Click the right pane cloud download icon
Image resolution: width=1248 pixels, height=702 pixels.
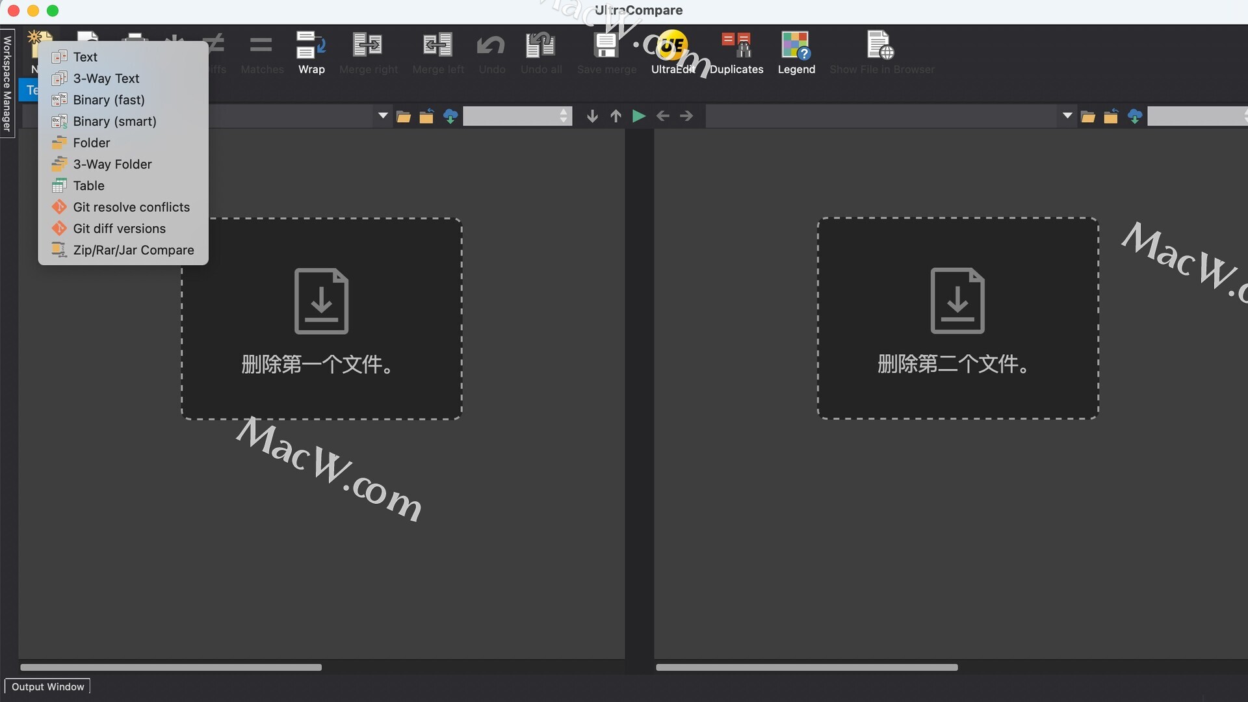pos(1135,116)
